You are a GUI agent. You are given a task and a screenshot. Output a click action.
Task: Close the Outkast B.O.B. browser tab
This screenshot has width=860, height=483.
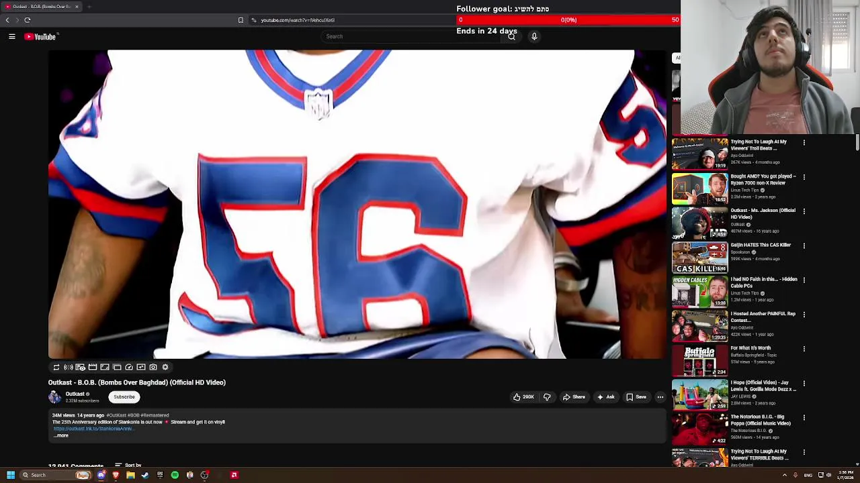(77, 7)
